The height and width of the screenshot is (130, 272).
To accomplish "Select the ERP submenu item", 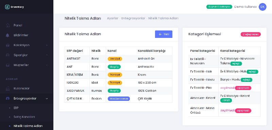I will [x=16, y=108].
